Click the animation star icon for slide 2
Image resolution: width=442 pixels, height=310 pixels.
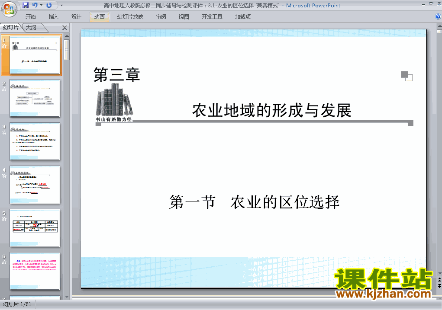click(4, 89)
